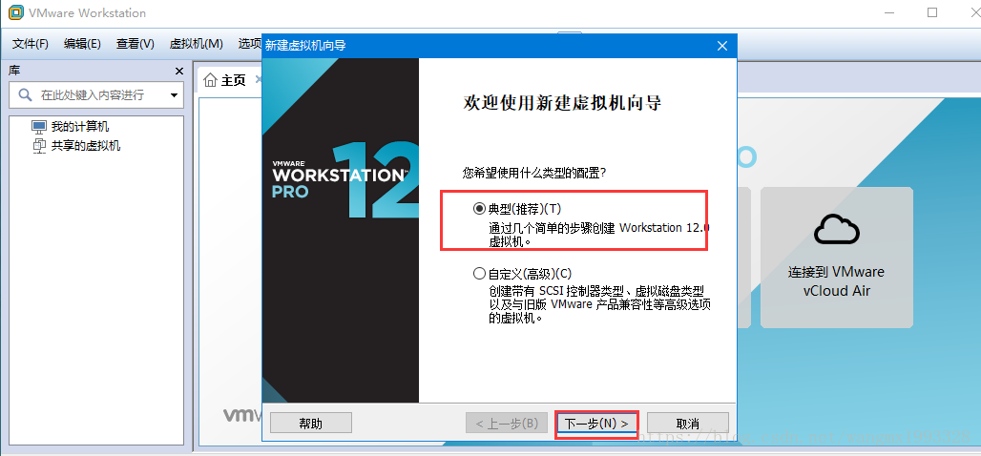The image size is (981, 456).
Task: Open the 编辑(E) menu
Action: (x=82, y=44)
